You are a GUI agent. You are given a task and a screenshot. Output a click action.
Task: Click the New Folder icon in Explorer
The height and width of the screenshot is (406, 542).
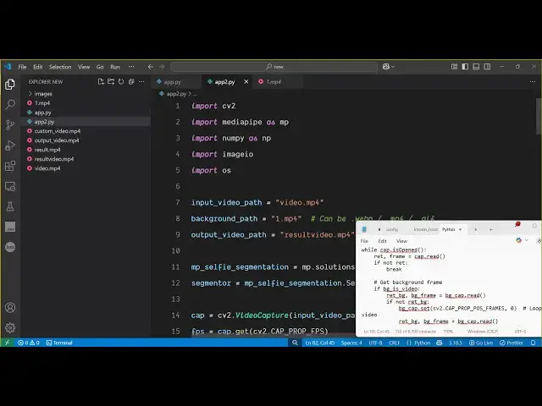click(111, 82)
